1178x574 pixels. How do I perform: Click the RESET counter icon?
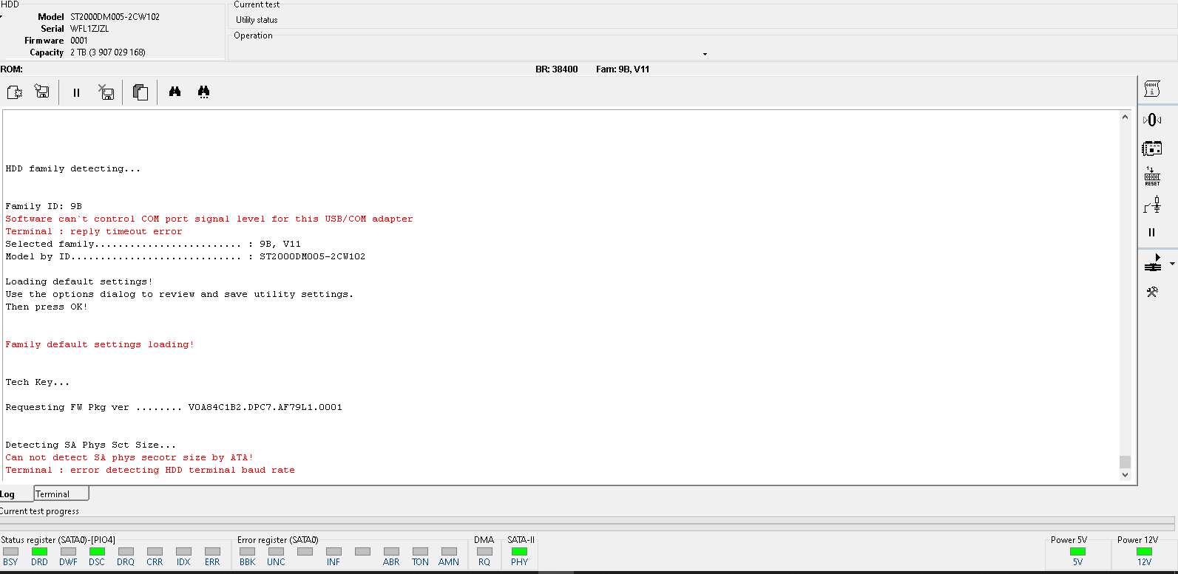1152,177
